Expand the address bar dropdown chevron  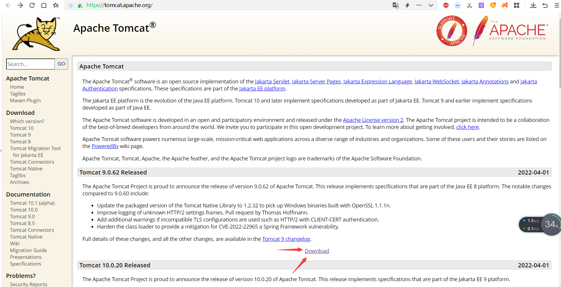[431, 5]
